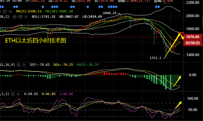
Task: Select the MA(5):1596.11 label
Action: pyautogui.click(x=29, y=12)
